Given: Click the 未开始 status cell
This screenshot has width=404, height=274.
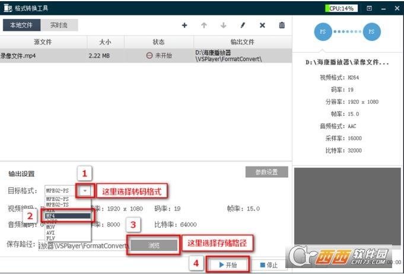Looking at the screenshot, I should click(x=159, y=55).
